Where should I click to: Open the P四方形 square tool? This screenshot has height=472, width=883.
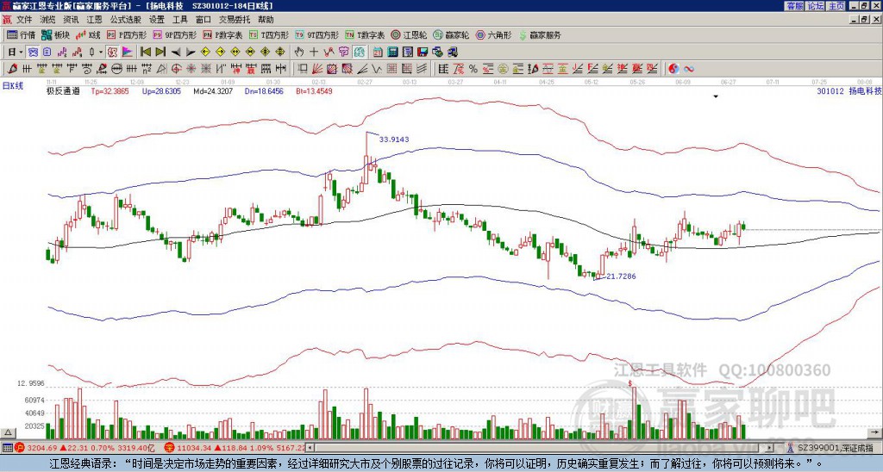pos(127,34)
